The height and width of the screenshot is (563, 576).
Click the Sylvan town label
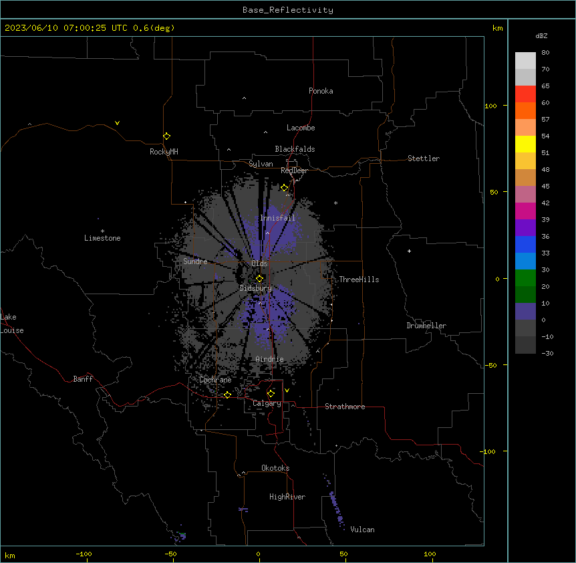point(261,164)
